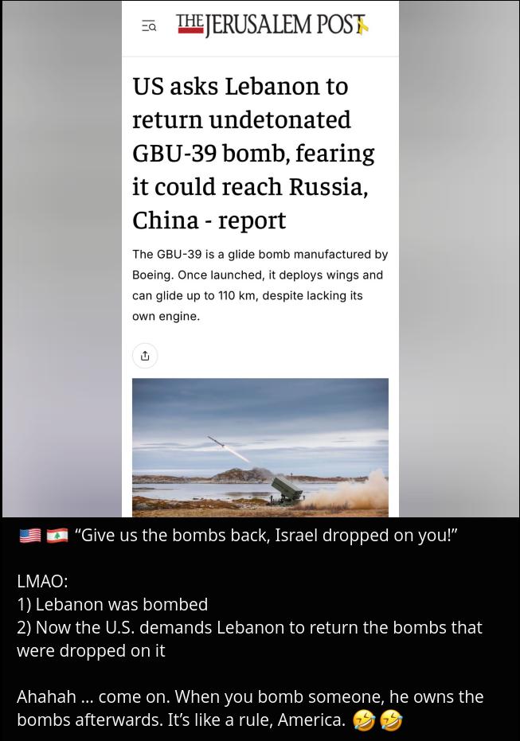Click the '2) Now the U.S. demands' line
This screenshot has width=520, height=741.
(x=249, y=639)
